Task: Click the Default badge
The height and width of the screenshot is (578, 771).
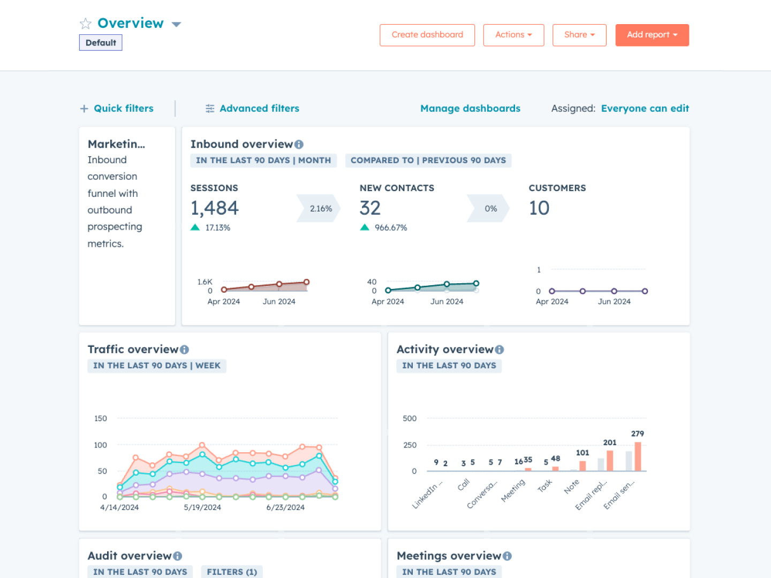Action: tap(101, 43)
